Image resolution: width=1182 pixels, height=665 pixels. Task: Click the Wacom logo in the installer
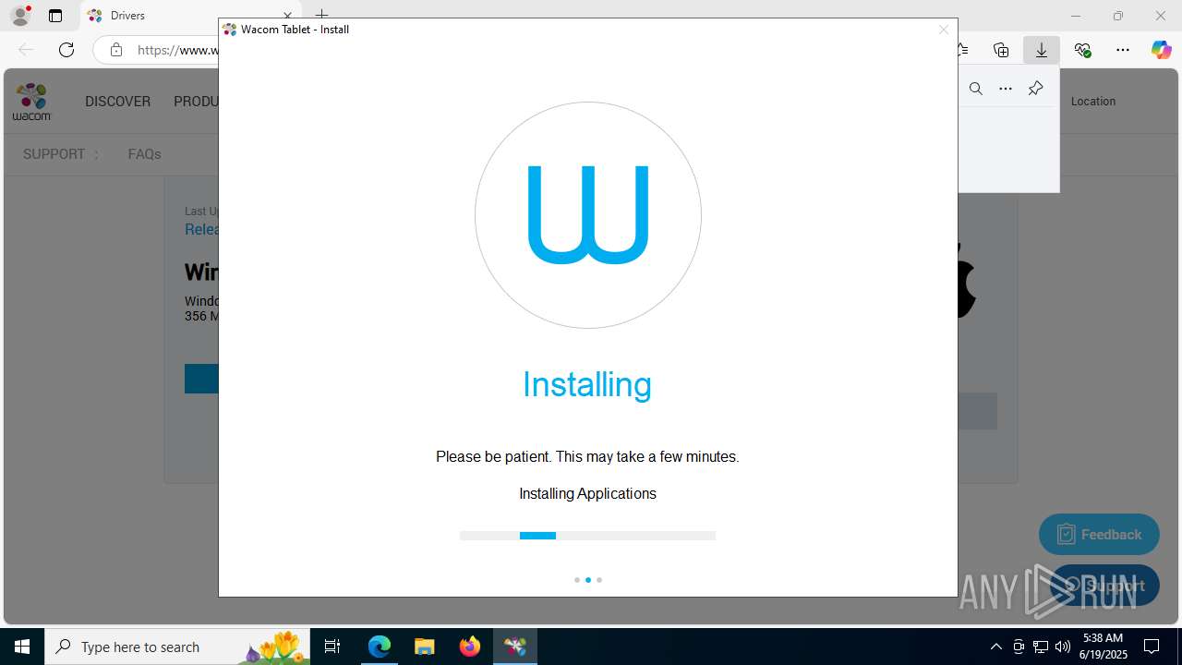coord(588,215)
